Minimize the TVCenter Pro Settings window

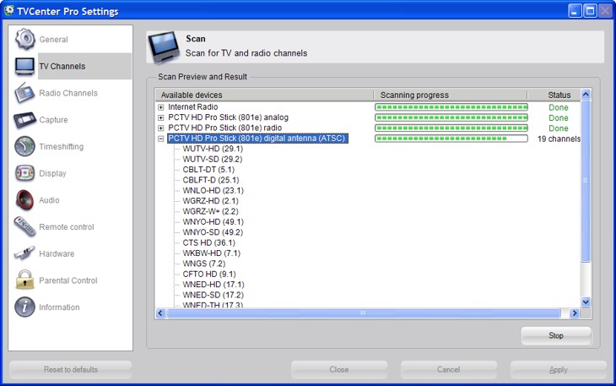click(x=575, y=11)
